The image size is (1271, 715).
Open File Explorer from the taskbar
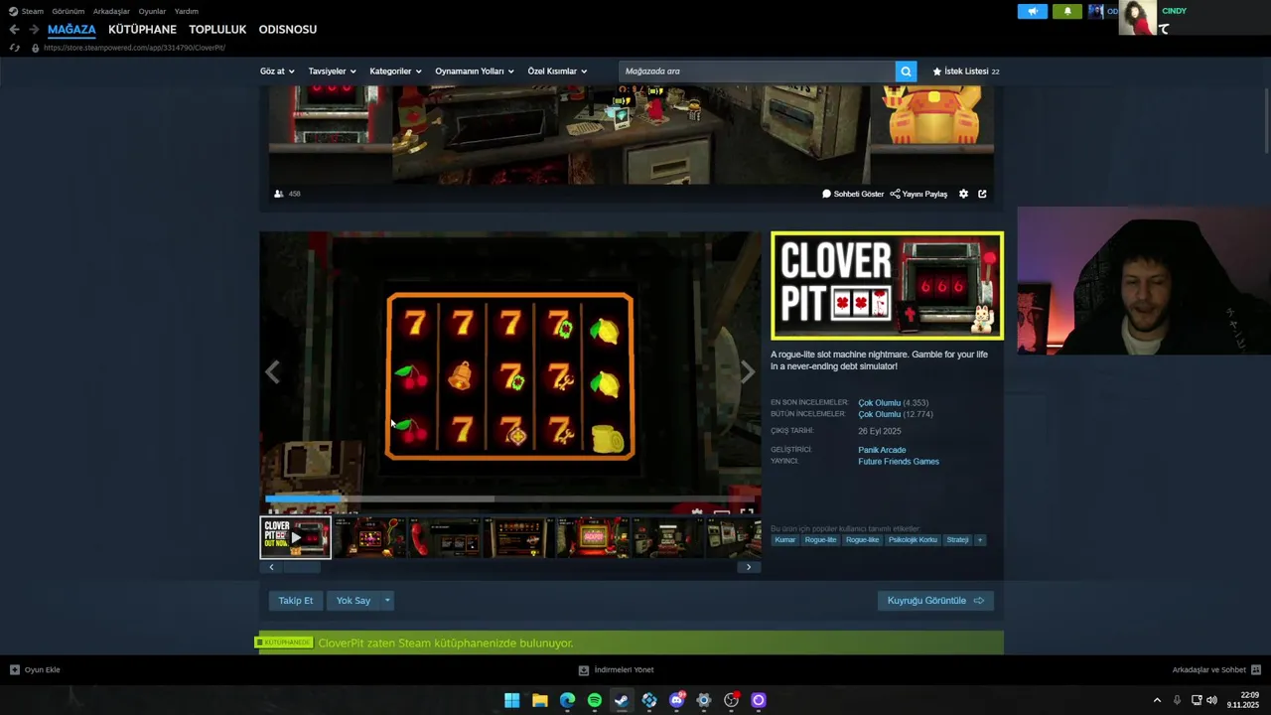coord(539,700)
